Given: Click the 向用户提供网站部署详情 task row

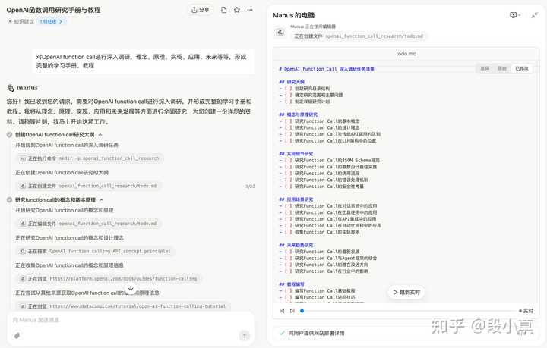Looking at the screenshot, I should point(406,333).
